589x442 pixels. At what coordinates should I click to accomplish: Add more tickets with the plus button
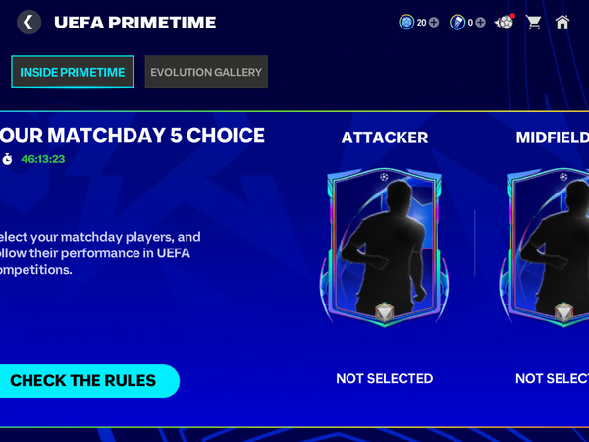480,22
